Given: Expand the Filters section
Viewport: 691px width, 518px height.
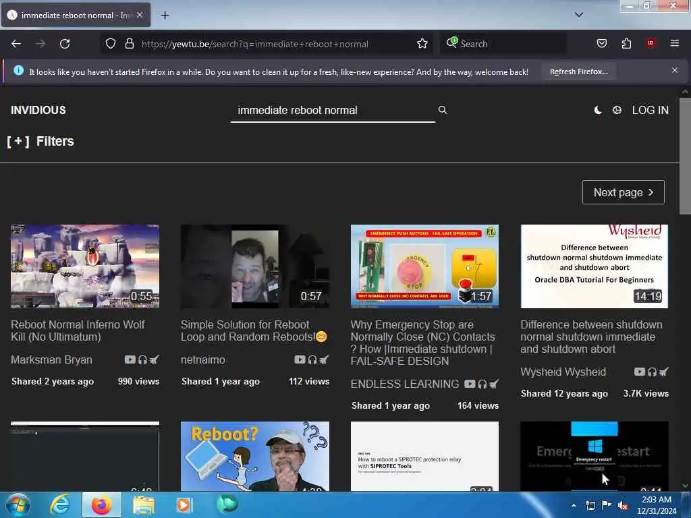Looking at the screenshot, I should [40, 142].
